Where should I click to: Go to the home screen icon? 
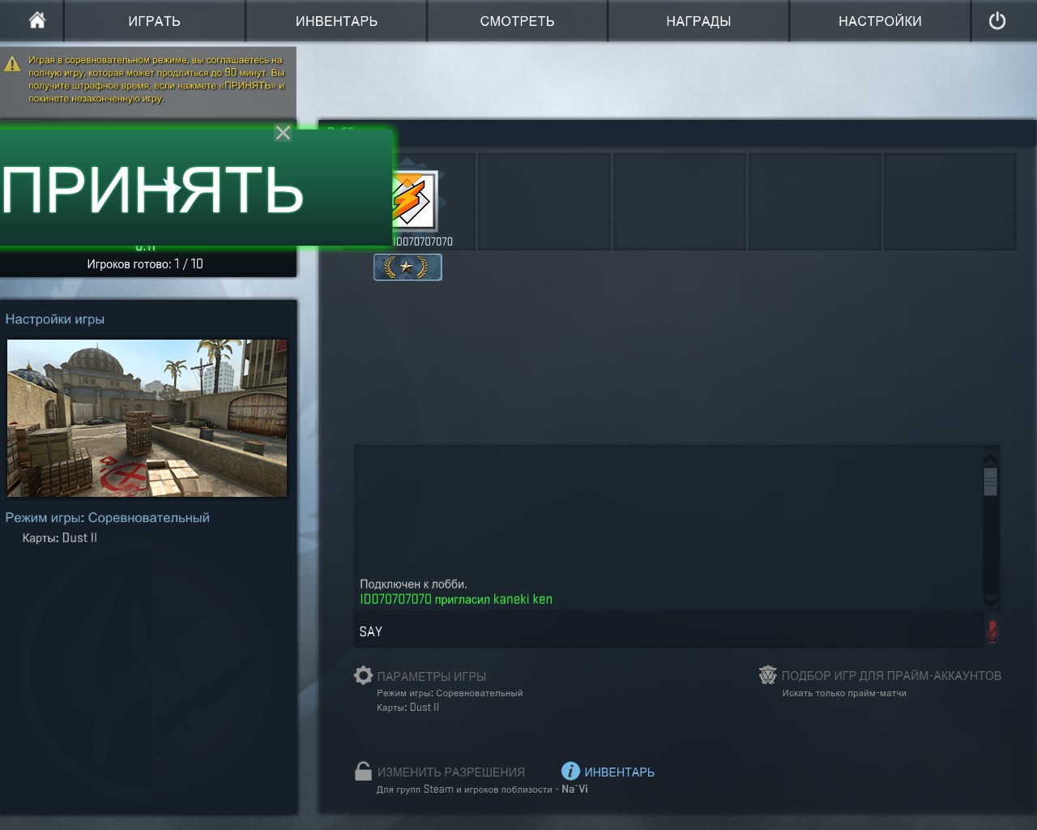tap(37, 21)
